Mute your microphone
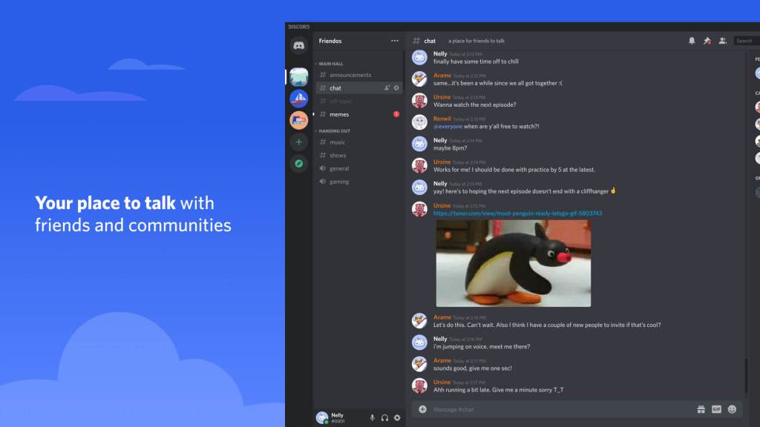This screenshot has width=760, height=427. pos(372,417)
